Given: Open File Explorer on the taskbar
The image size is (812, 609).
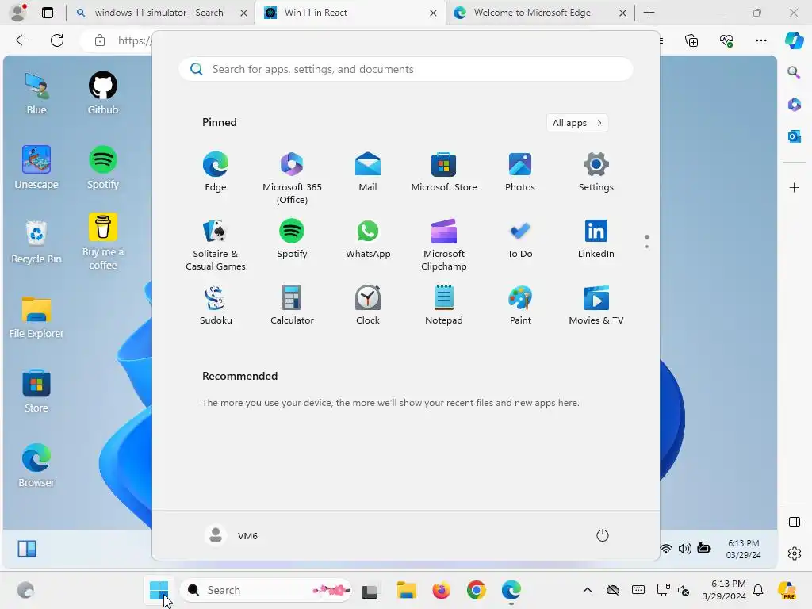Looking at the screenshot, I should [x=407, y=590].
